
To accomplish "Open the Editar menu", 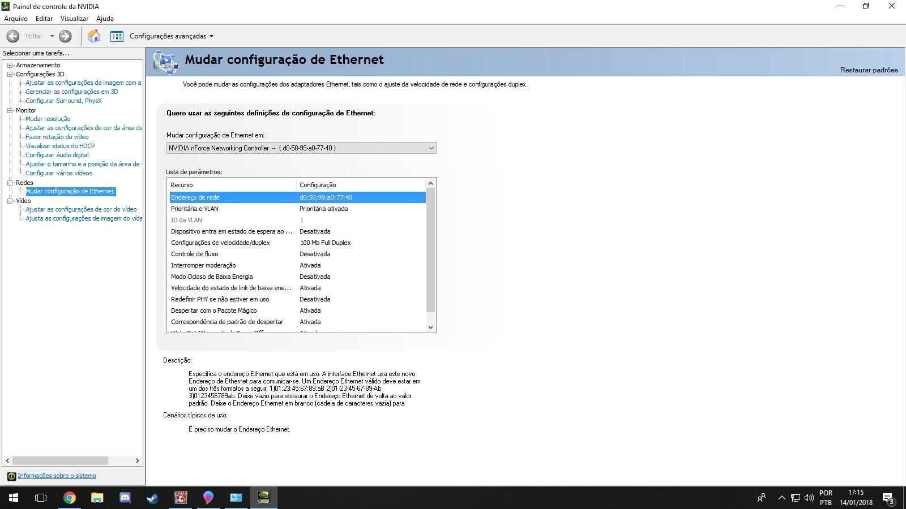I will 44,19.
